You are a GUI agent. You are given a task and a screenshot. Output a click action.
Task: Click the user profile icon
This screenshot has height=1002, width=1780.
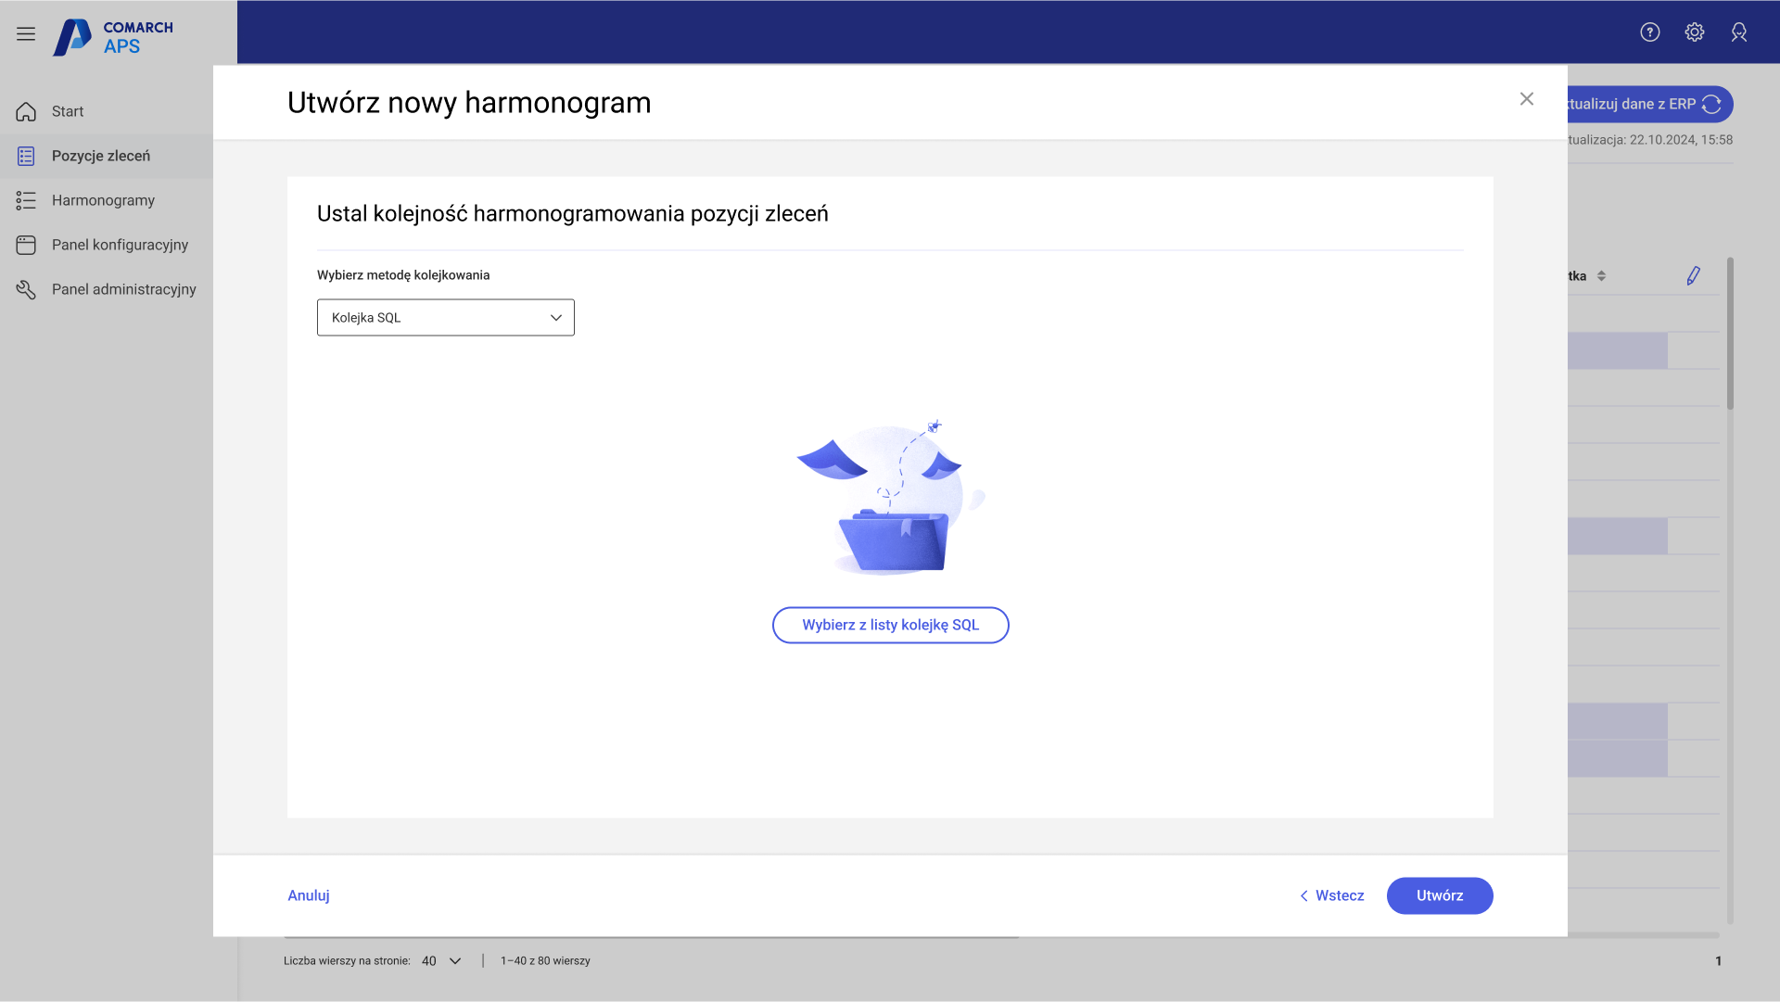[x=1738, y=32]
